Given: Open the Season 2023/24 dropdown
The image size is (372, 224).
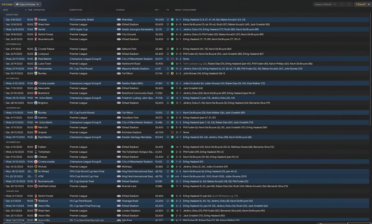Looking at the screenshot, I should [325, 4].
